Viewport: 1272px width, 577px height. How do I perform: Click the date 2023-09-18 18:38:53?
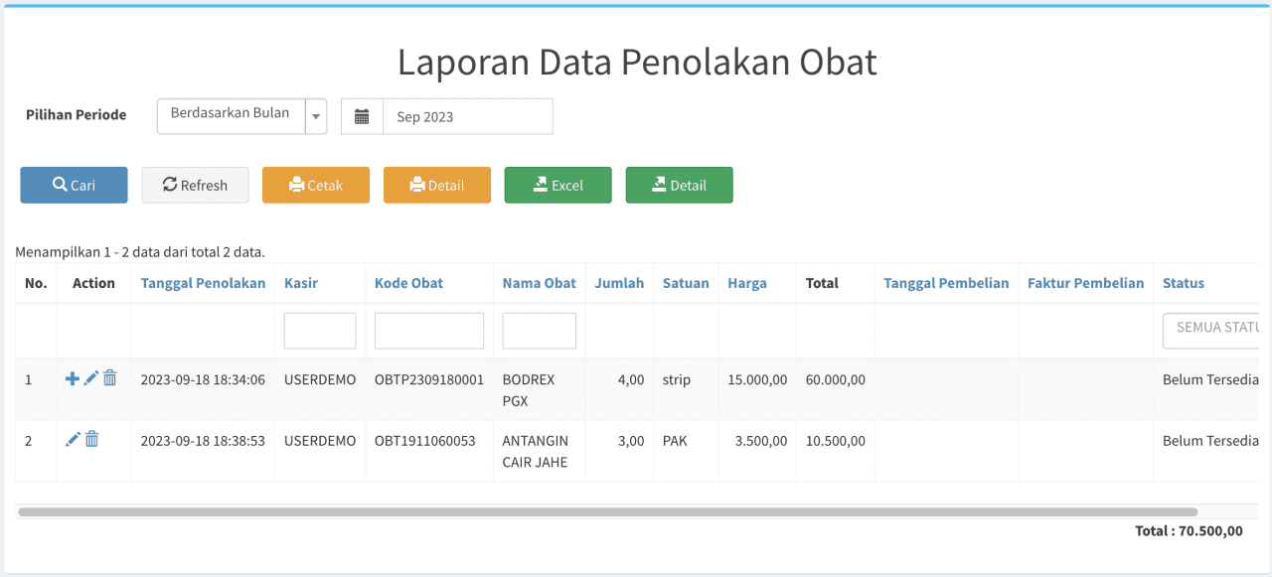coord(203,440)
